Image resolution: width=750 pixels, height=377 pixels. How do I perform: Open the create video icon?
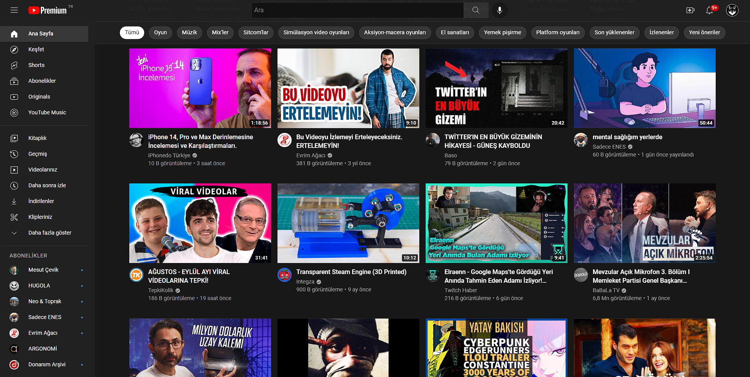pyautogui.click(x=690, y=10)
